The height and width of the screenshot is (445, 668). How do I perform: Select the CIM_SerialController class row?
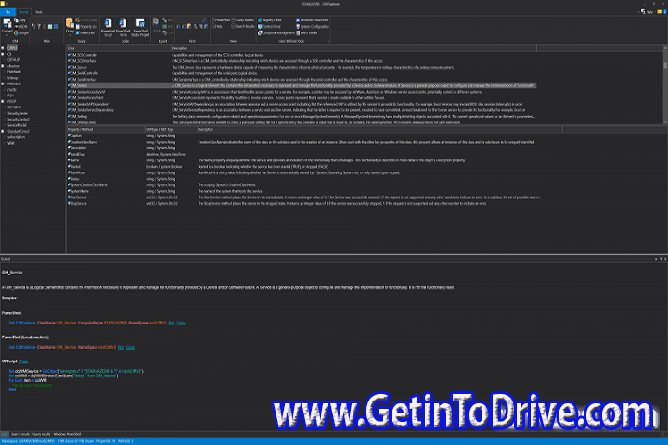pyautogui.click(x=302, y=73)
